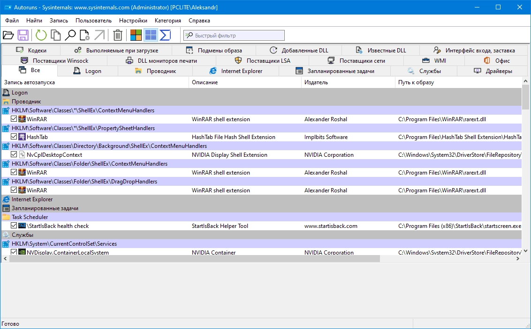Image resolution: width=531 pixels, height=329 pixels.
Task: Switch to the Офис tab
Action: point(496,61)
